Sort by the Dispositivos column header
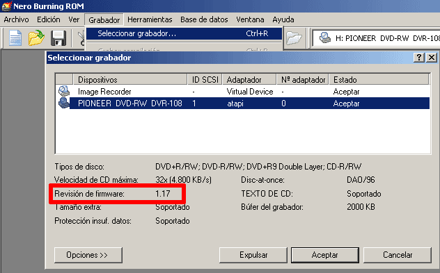 point(130,79)
